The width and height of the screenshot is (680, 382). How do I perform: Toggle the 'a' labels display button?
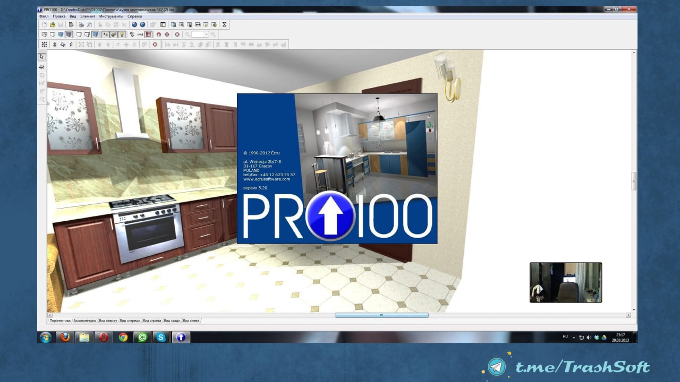tap(106, 34)
